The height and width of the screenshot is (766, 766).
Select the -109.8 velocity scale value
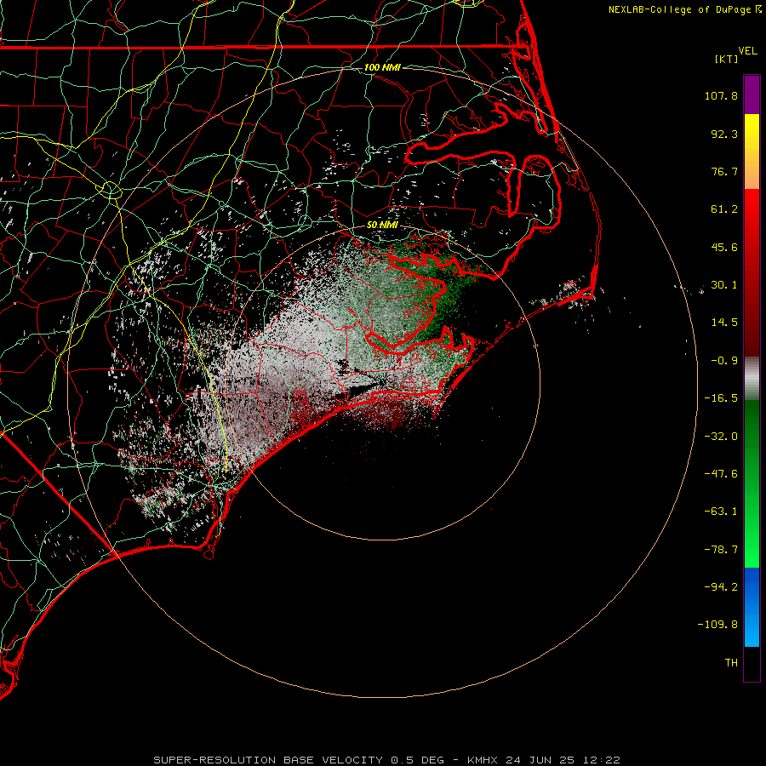coord(717,625)
